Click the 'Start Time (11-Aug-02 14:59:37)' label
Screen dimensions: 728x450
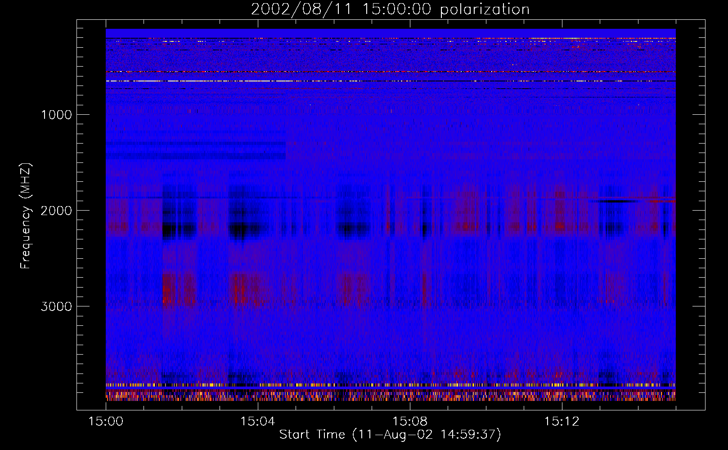click(390, 435)
